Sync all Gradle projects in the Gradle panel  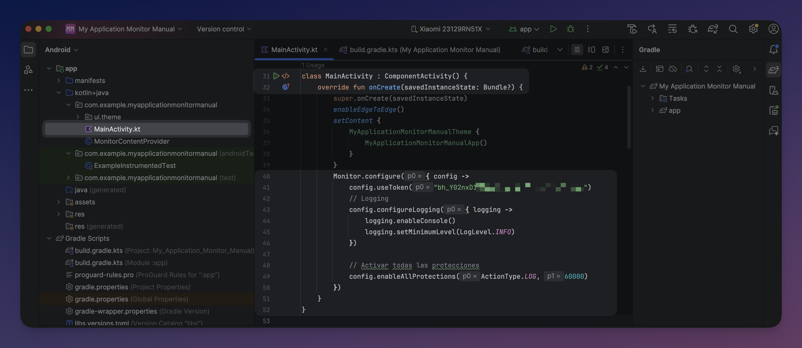point(643,69)
